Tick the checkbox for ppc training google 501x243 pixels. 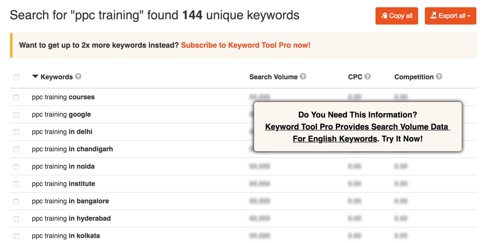(16, 115)
